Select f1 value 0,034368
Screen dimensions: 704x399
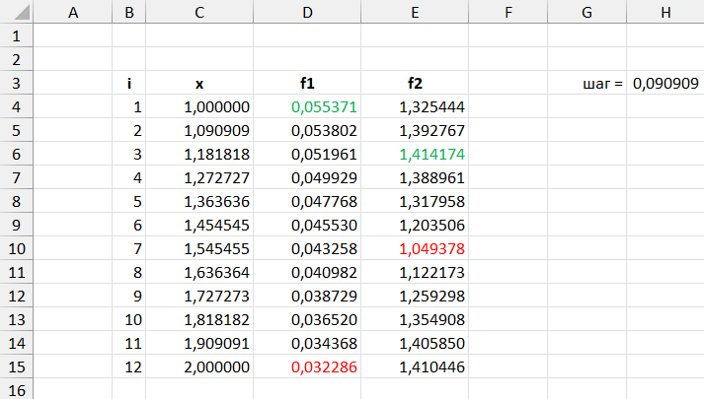coord(307,343)
